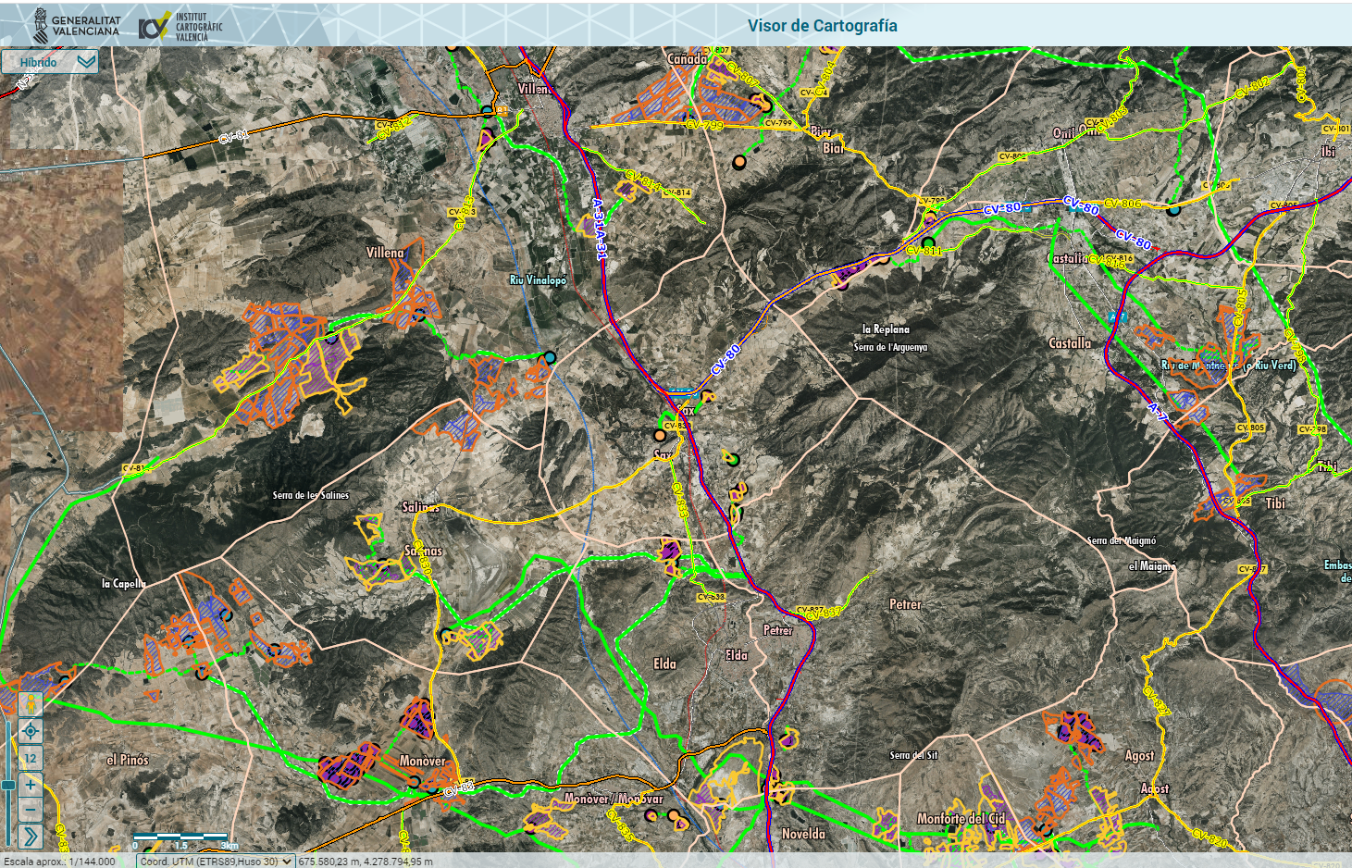Open the Street View pegman tool
The height and width of the screenshot is (868, 1352).
pyautogui.click(x=31, y=704)
